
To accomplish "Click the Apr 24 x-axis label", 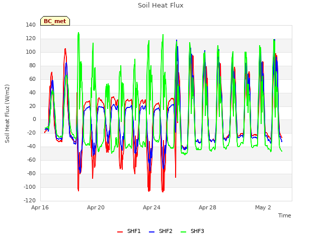I will pyautogui.click(x=151, y=207).
